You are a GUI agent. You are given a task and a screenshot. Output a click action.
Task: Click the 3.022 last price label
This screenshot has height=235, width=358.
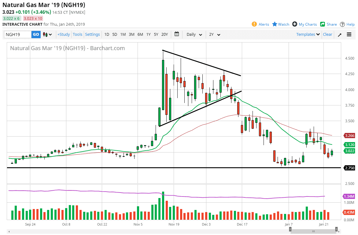pyautogui.click(x=349, y=151)
